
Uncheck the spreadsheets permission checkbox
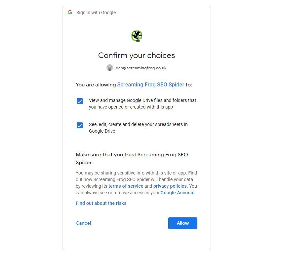(x=80, y=125)
